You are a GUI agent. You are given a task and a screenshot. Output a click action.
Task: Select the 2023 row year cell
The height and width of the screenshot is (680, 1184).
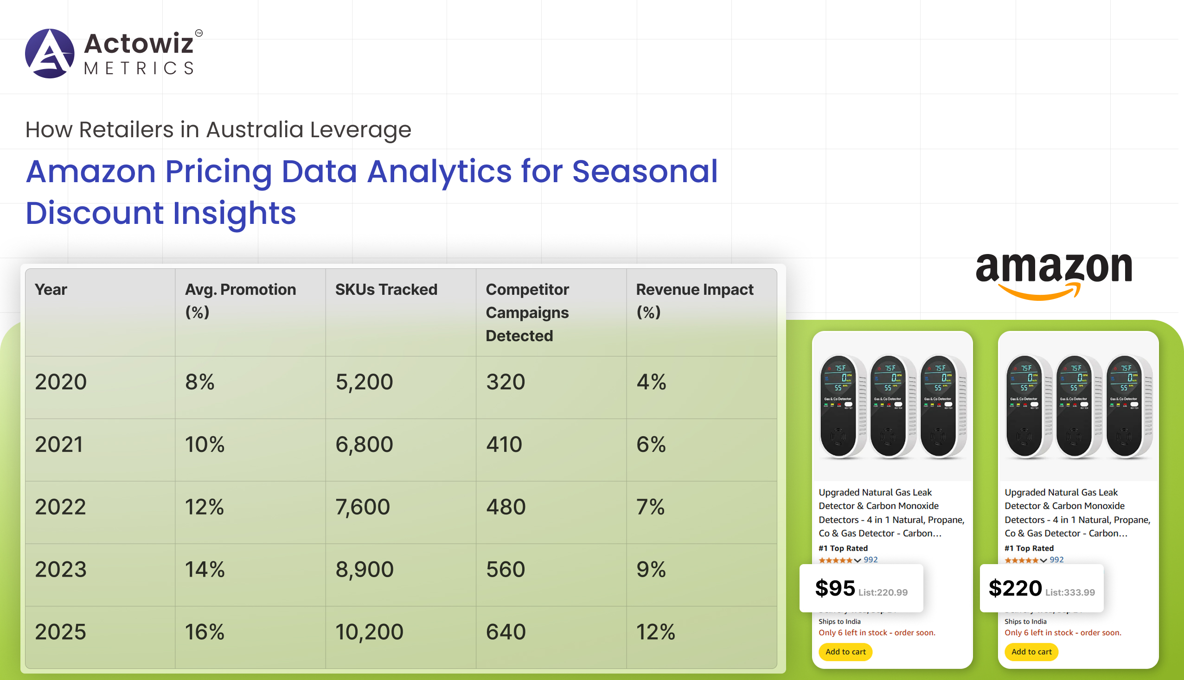[x=61, y=569]
